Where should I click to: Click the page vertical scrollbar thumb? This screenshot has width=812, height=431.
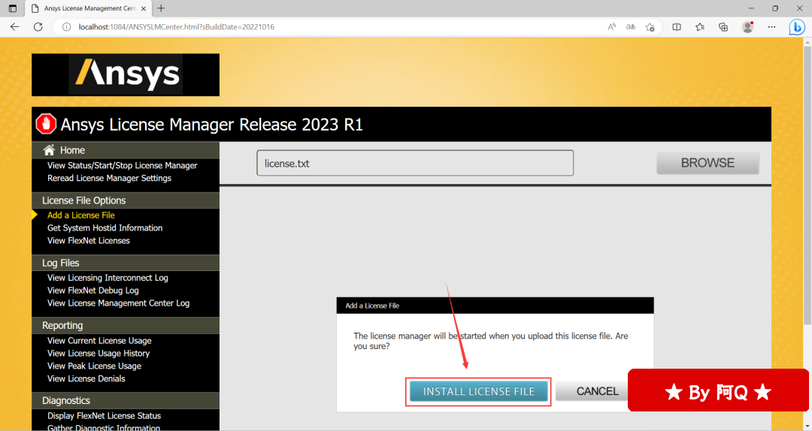[807, 185]
